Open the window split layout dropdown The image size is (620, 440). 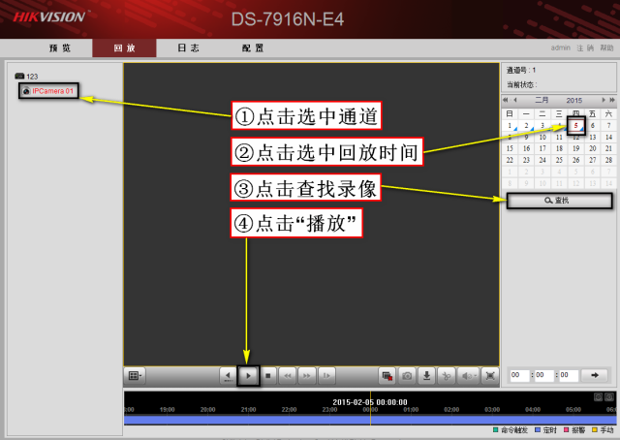click(x=135, y=375)
